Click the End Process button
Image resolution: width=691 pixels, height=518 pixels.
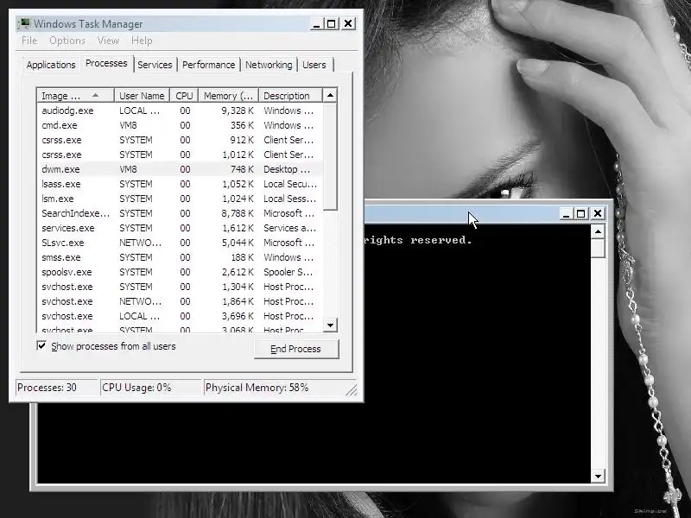(296, 349)
